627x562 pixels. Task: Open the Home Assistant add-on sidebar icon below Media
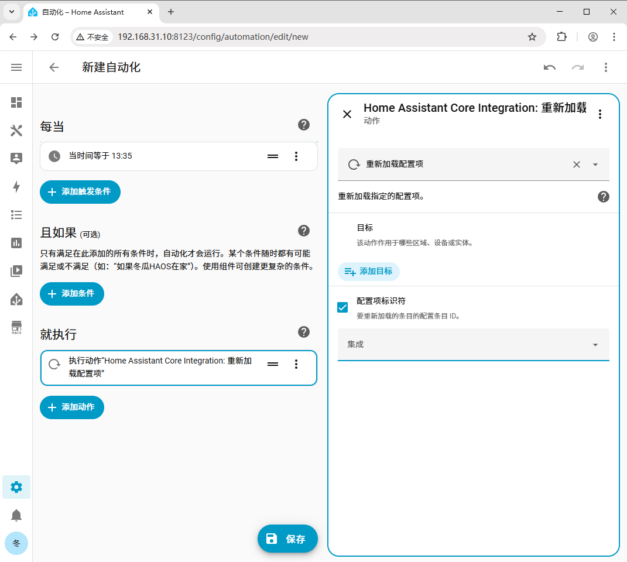point(16,299)
